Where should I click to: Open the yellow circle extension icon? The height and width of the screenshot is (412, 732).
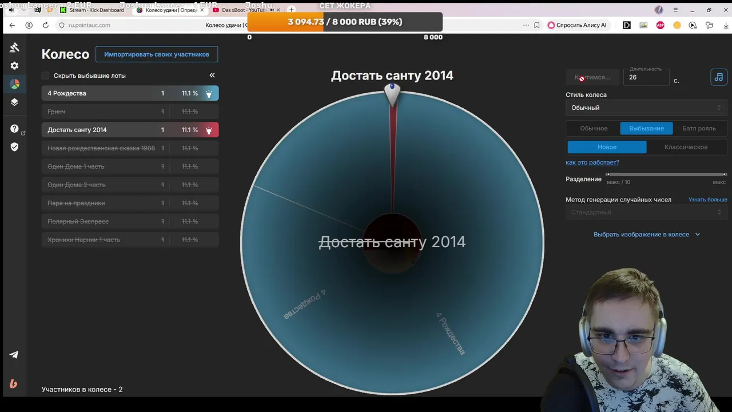click(677, 25)
